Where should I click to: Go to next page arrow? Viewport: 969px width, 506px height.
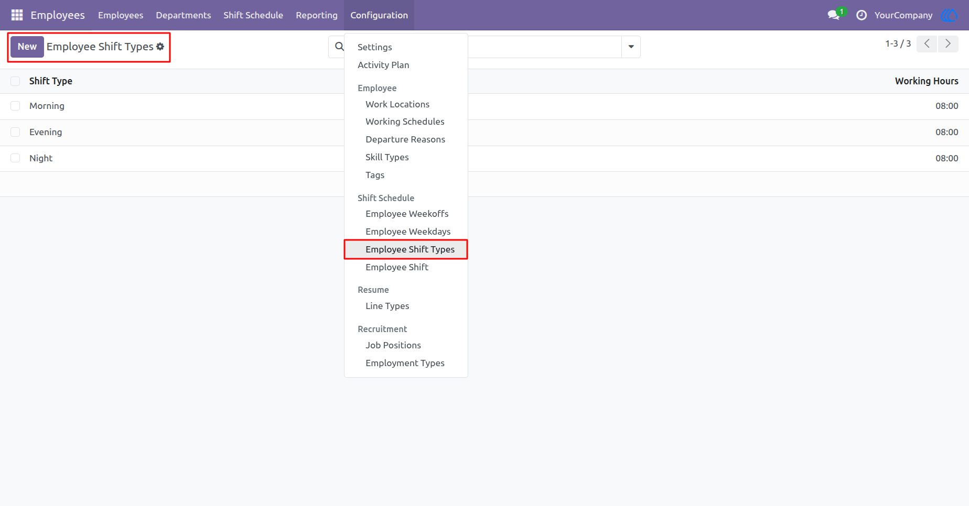point(948,44)
